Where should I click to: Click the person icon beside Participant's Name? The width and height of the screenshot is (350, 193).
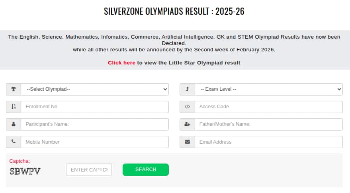point(14,124)
